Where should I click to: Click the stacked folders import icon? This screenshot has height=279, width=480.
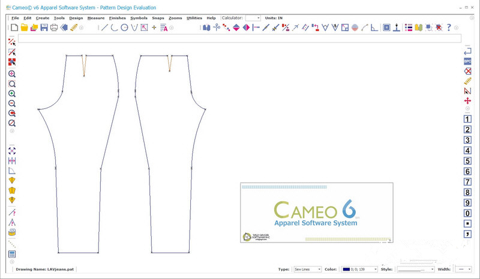[x=34, y=28]
